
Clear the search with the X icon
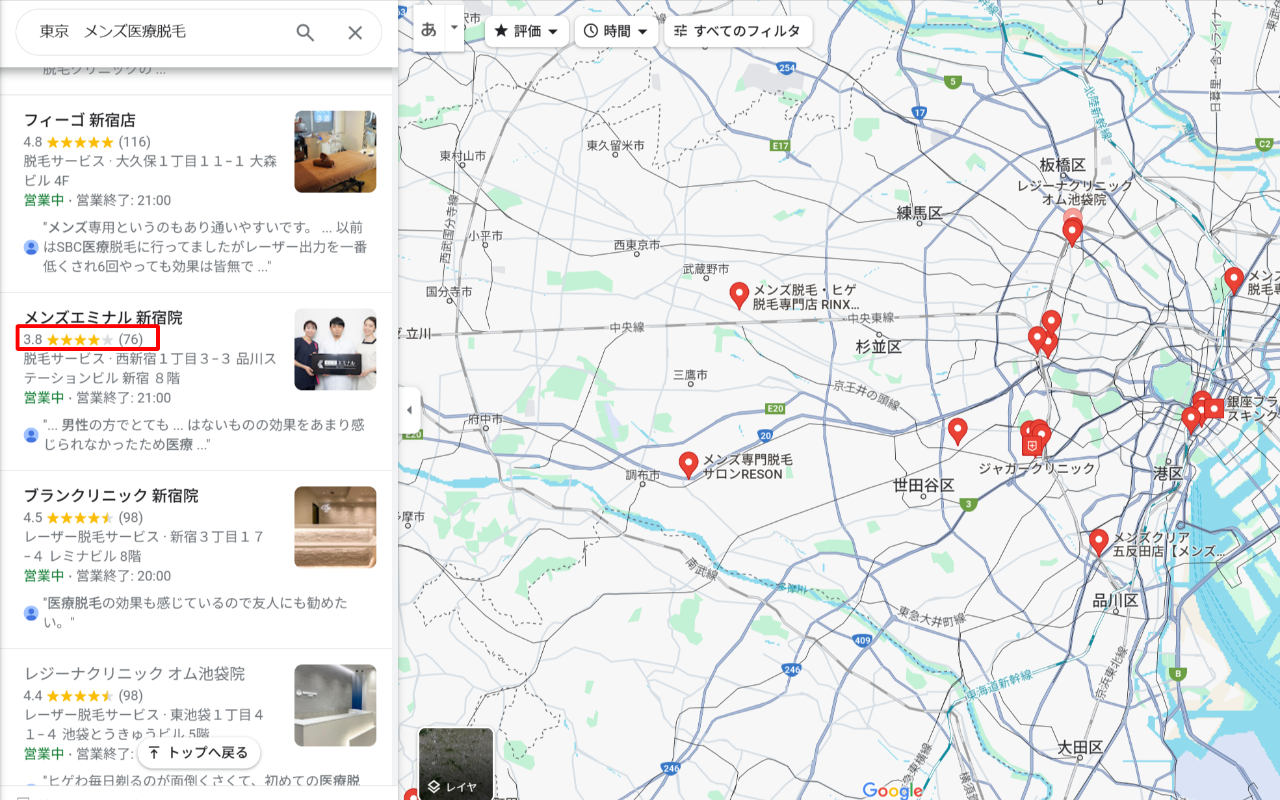pos(355,32)
